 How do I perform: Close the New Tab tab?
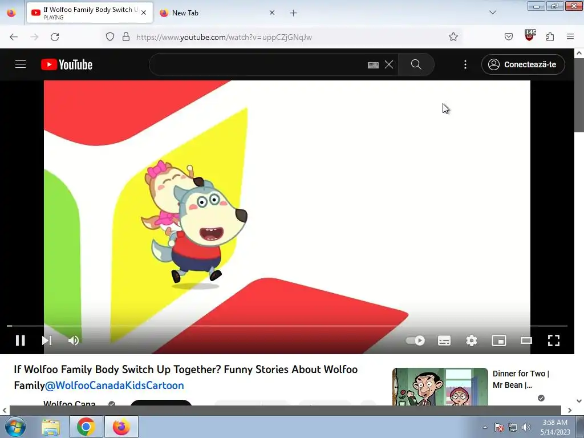[272, 13]
